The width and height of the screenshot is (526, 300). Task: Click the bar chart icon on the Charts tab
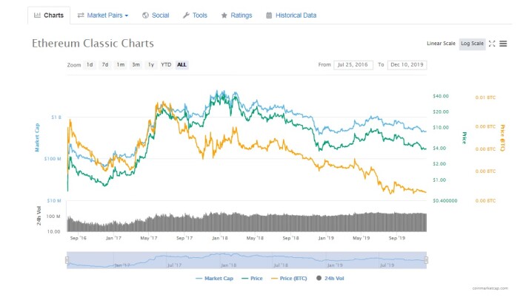(37, 15)
